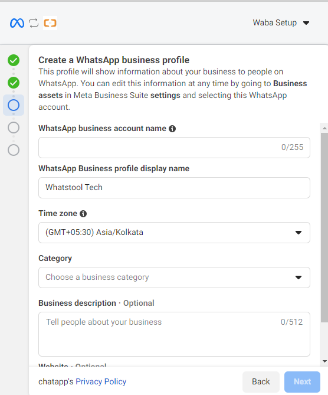328x395 pixels.
Task: Select the first completed green checkmark step
Action: 14,60
